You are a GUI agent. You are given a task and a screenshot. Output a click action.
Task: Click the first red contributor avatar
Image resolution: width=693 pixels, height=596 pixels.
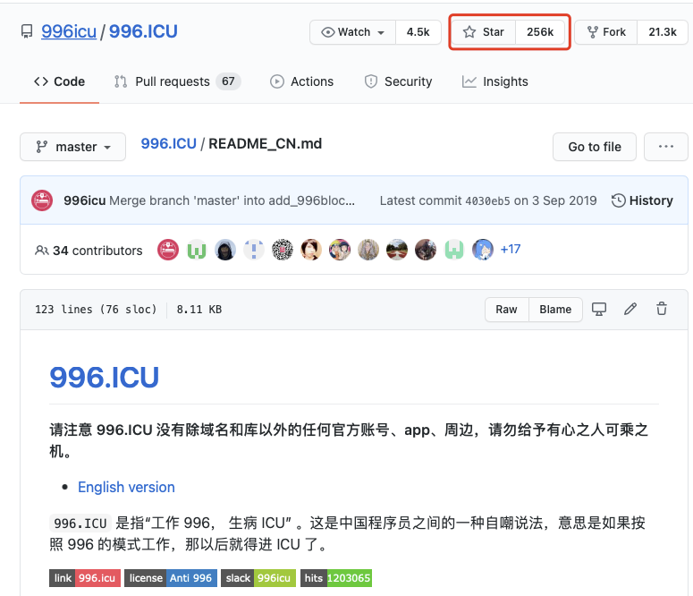(x=168, y=250)
